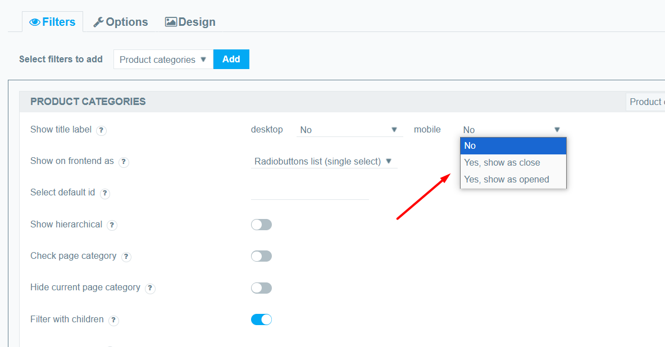Open the Radiobuttons list frontend type dropdown
This screenshot has width=665, height=347.
pyautogui.click(x=324, y=161)
